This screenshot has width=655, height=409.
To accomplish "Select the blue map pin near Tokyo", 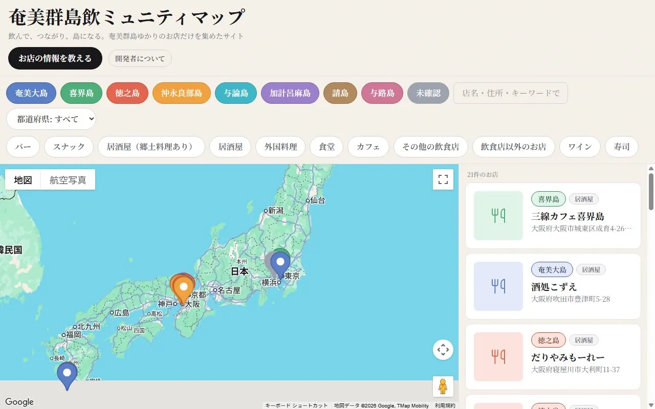I will click(280, 266).
